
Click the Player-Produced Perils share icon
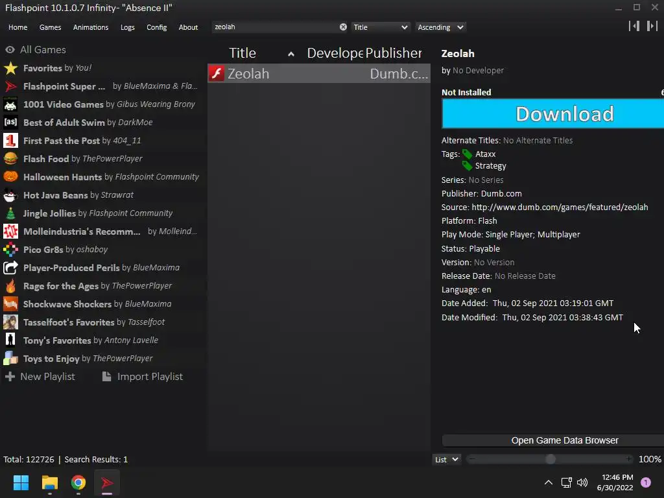point(10,268)
